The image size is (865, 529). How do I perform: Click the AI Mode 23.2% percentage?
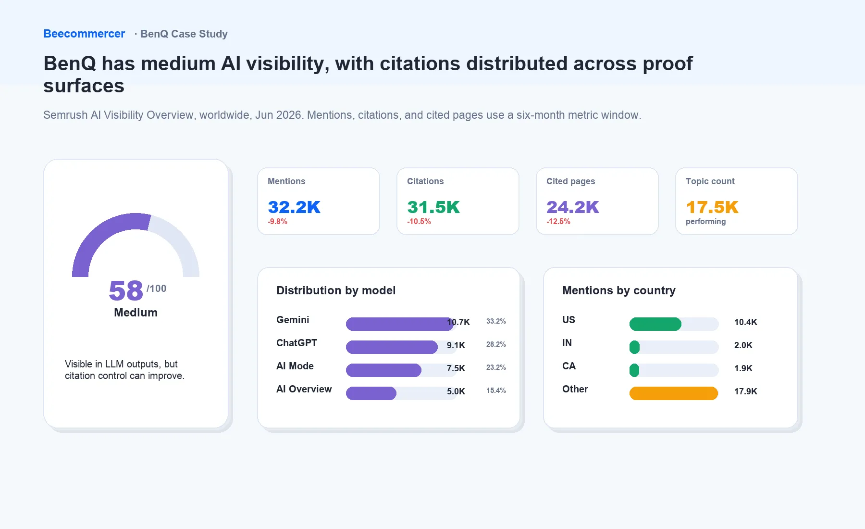pos(496,367)
